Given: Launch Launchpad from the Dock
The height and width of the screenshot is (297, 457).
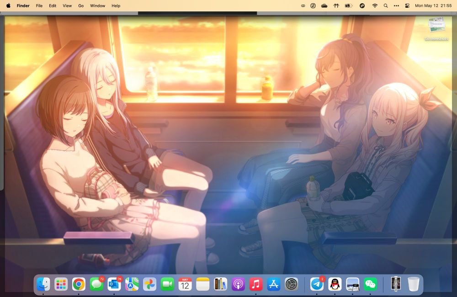Looking at the screenshot, I should (61, 284).
